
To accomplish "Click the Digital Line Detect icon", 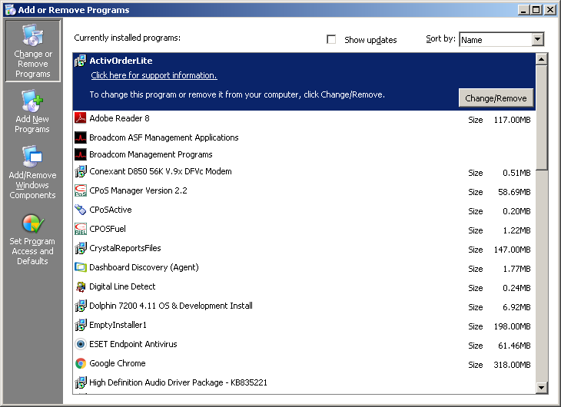I will point(81,286).
